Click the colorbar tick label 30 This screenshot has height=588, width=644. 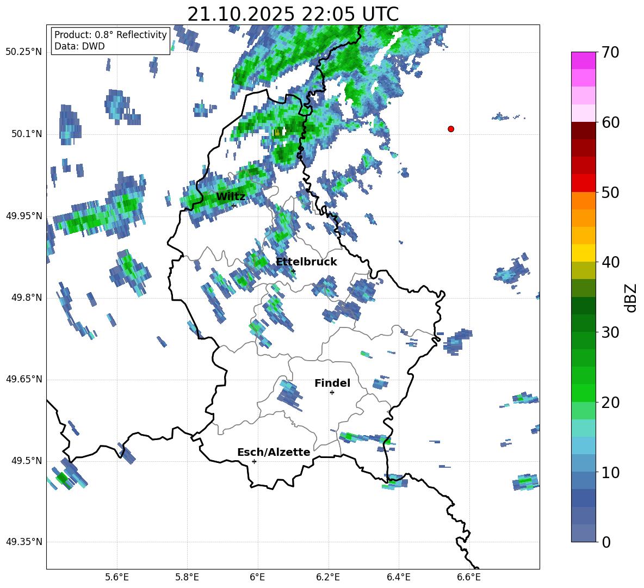[x=610, y=332]
